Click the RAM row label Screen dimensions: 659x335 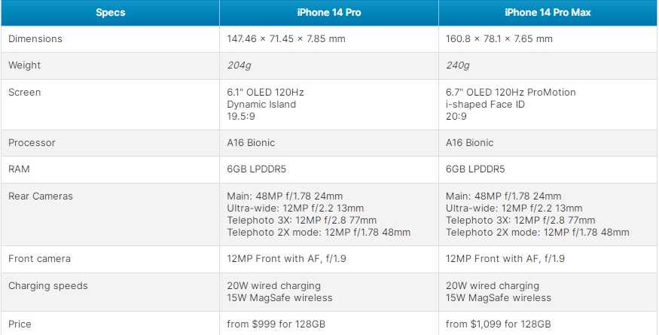tap(19, 169)
